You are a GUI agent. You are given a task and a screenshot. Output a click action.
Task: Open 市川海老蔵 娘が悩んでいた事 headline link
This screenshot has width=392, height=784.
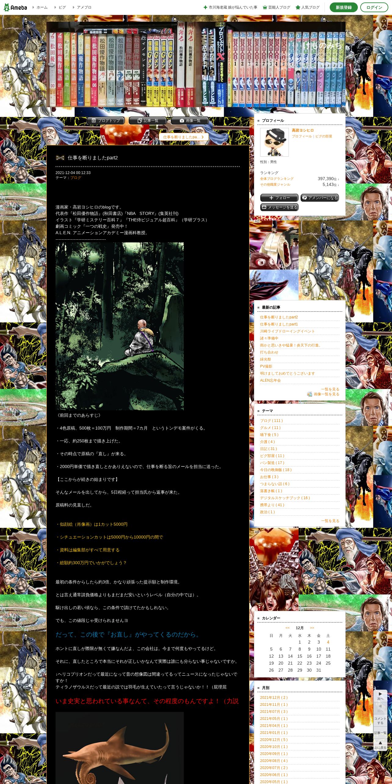230,7
